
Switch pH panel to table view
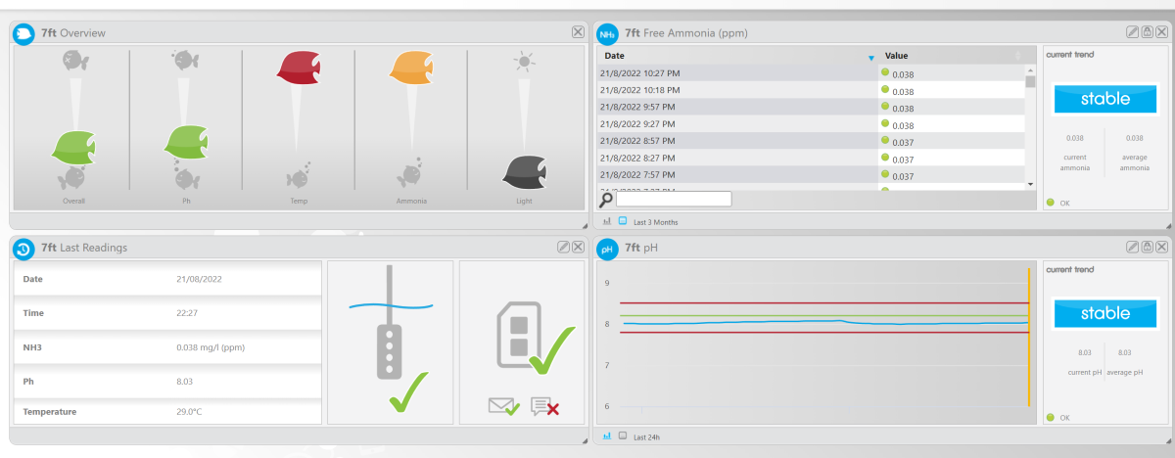click(x=622, y=435)
